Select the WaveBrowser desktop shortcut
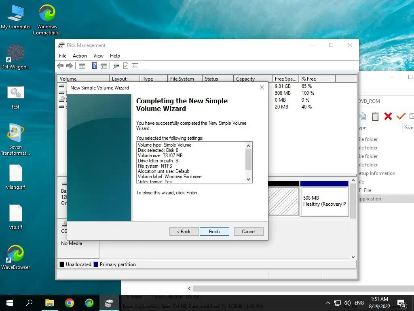Viewport: 414px width, 311px height. click(x=16, y=257)
